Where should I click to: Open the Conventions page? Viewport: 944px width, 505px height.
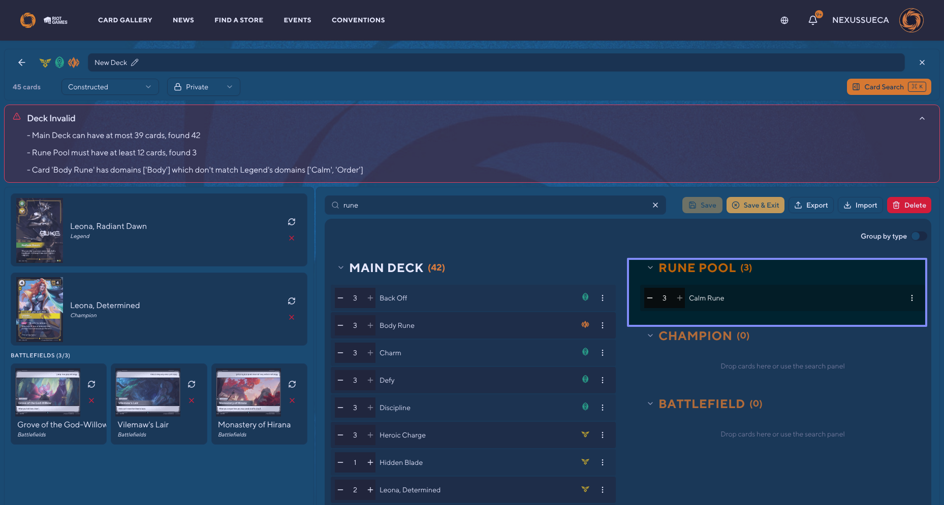[358, 20]
